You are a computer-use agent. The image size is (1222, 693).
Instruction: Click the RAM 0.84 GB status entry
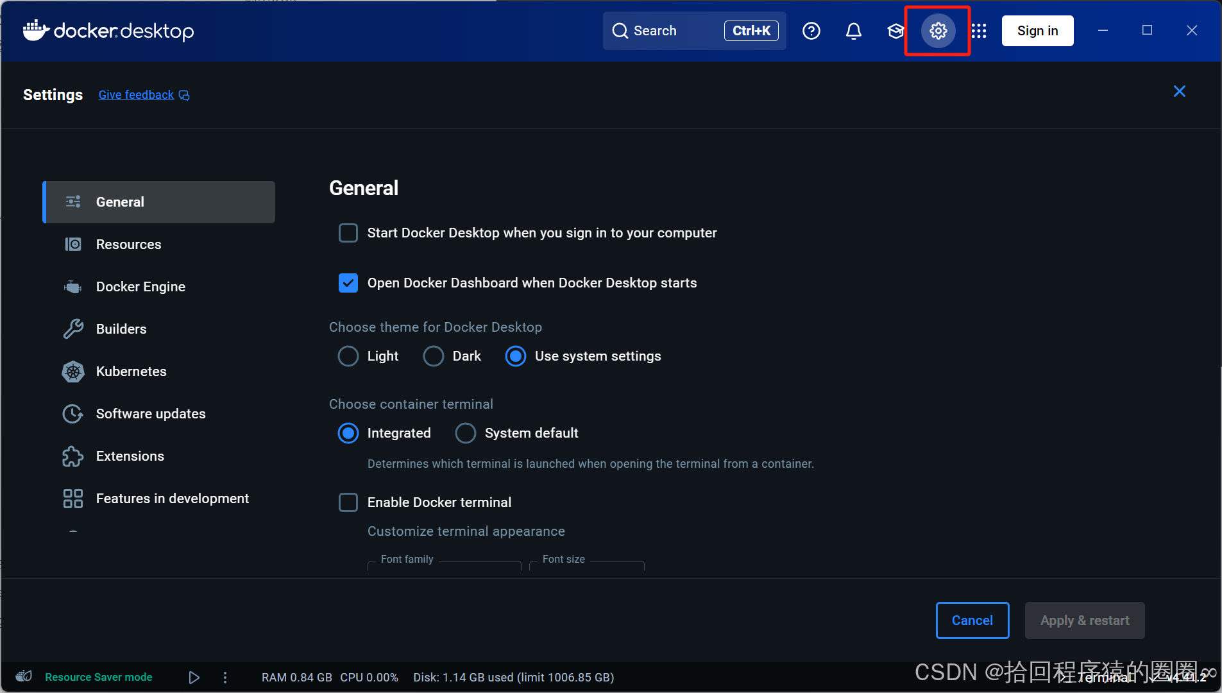click(297, 677)
